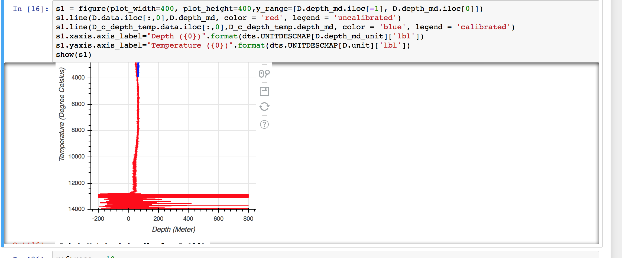Click the 'show(s1)' line in the code
Screen dimensions: 622x258
click(74, 55)
